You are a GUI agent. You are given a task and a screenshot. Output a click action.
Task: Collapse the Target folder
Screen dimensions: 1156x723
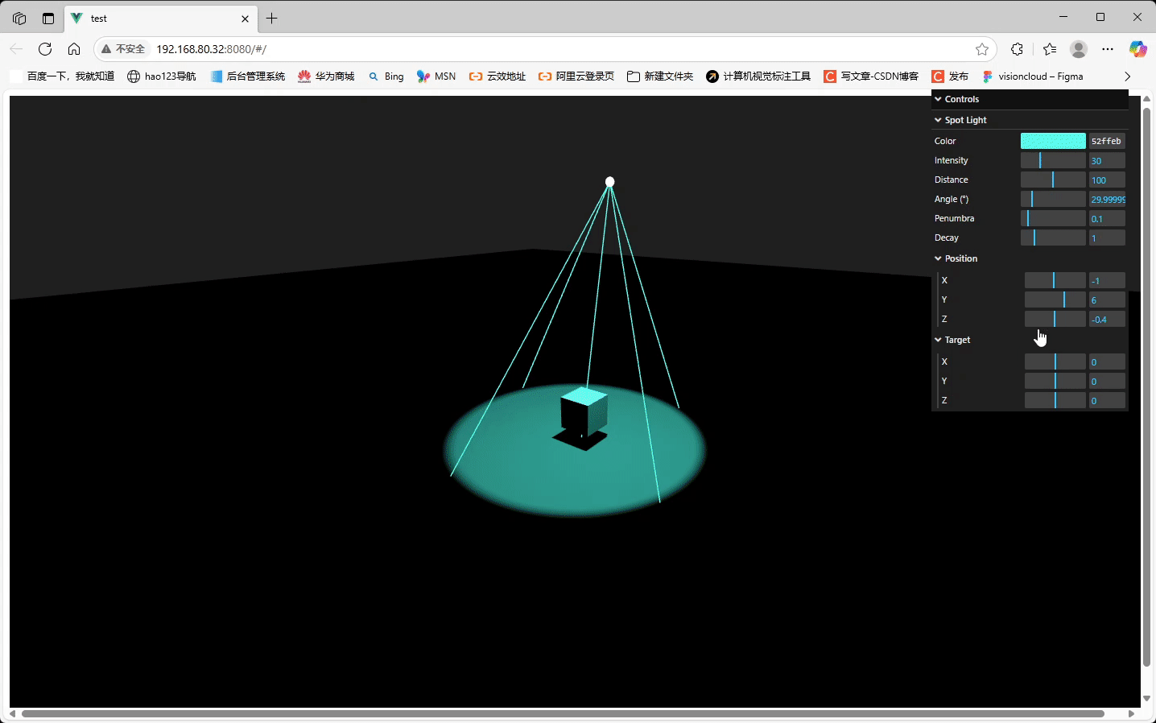tap(1031, 340)
